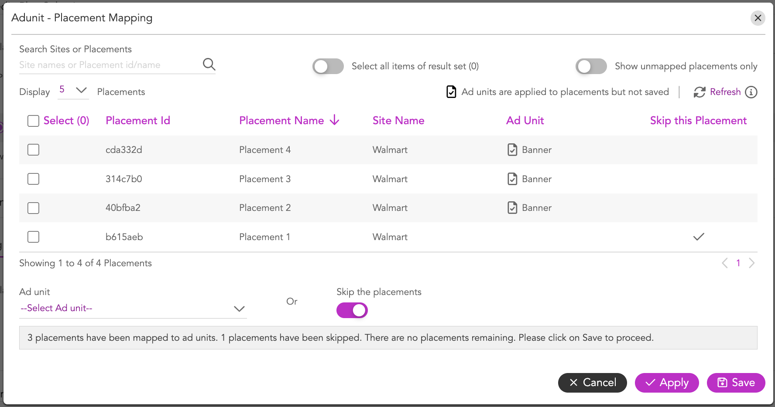This screenshot has width=775, height=407.
Task: Click the mapping status message box
Action: tap(388, 338)
